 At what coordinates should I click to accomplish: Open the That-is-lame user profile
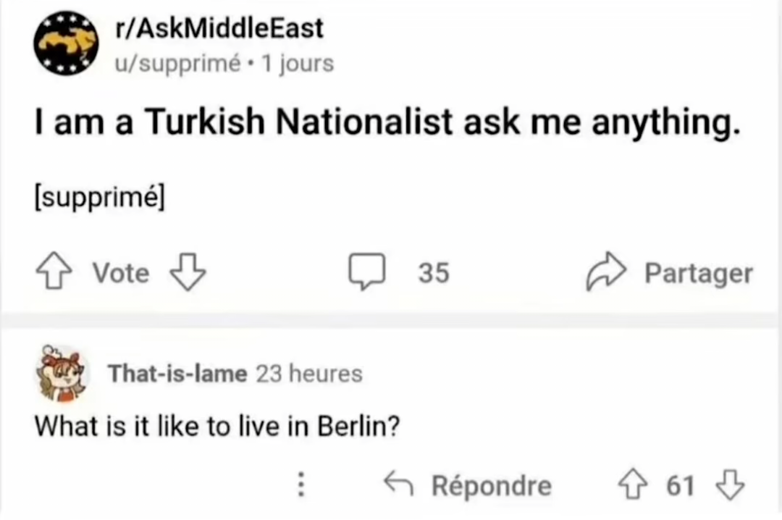coord(177,373)
